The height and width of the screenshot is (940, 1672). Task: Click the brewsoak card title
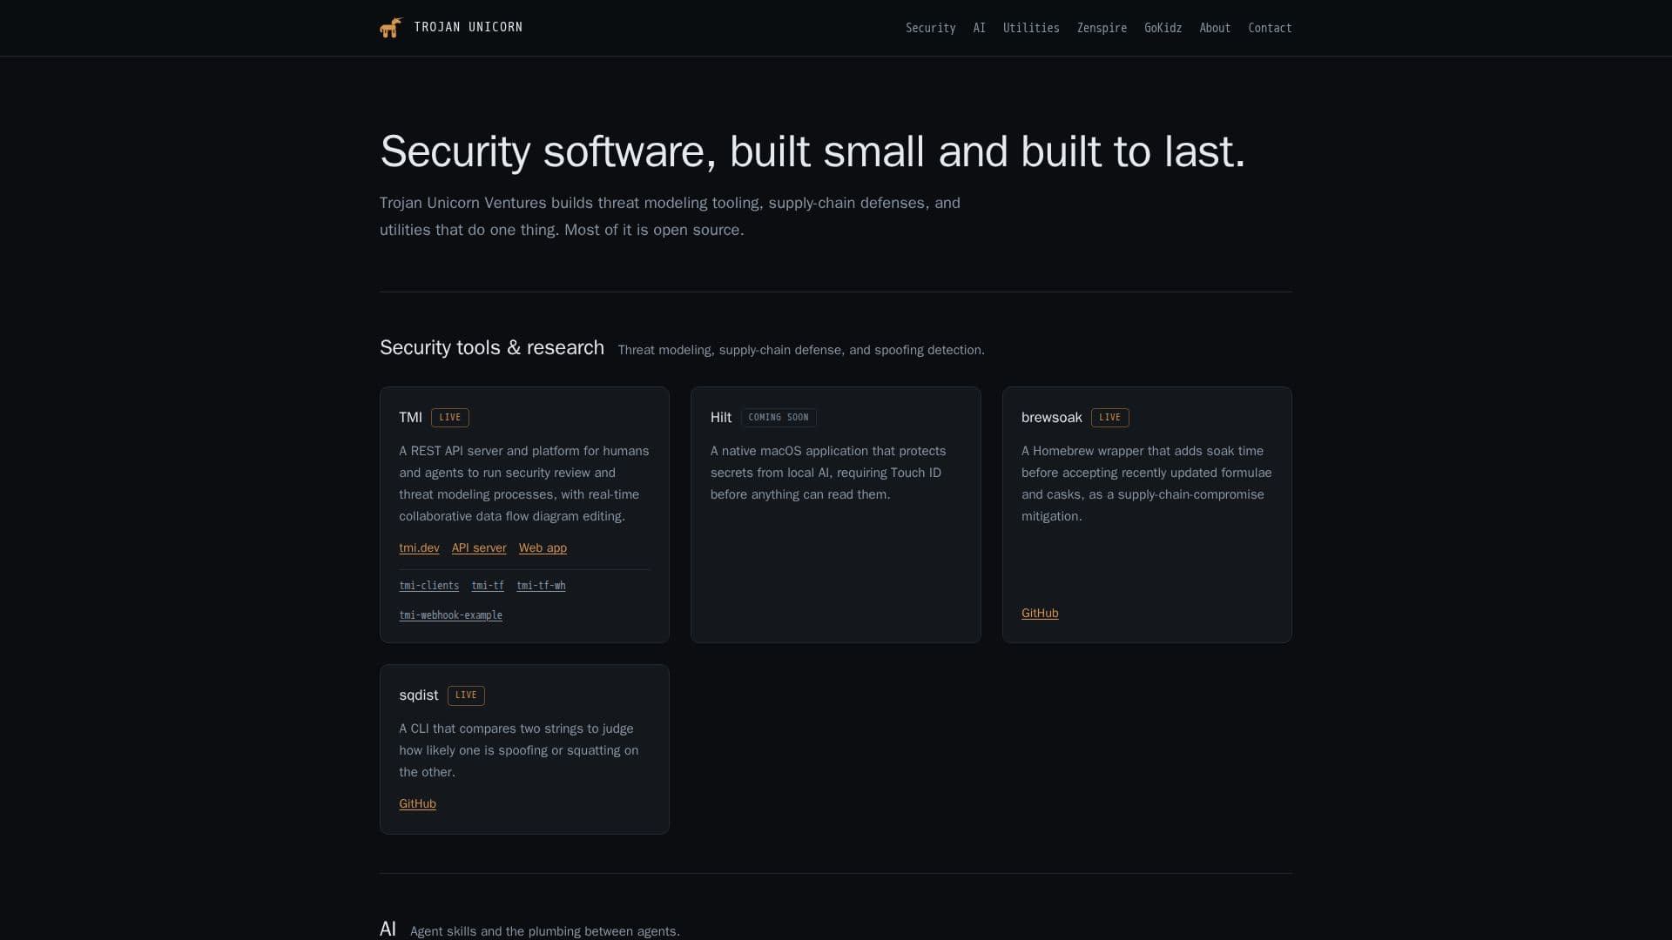[1052, 418]
